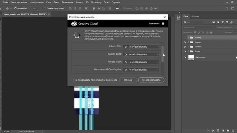The width and height of the screenshot is (237, 133).
Task: Click the Background layer thumbnail
Action: click(191, 58)
